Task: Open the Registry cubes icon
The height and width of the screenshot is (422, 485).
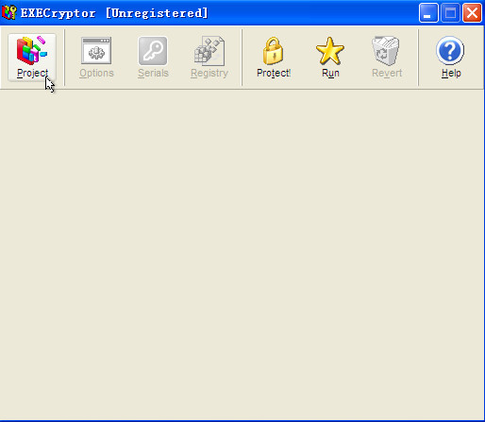Action: click(x=209, y=51)
